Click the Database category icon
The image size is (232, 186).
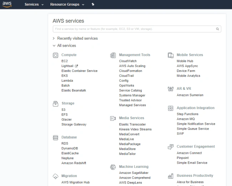click(55, 138)
